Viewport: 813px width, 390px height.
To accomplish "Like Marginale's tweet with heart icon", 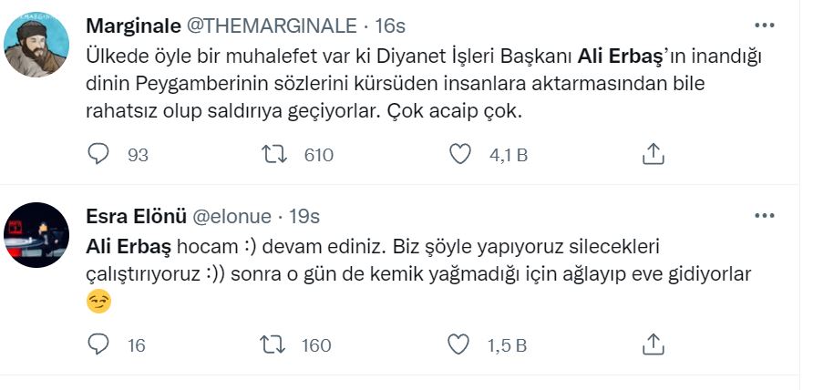I will coord(461,155).
